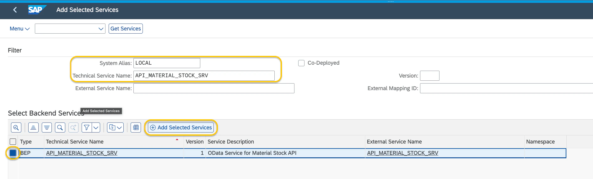Screen dimensions: 593x179
Task: Expand the filter options dropdown arrow
Action: click(96, 127)
